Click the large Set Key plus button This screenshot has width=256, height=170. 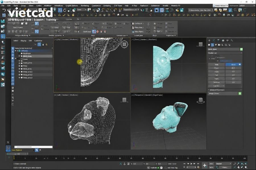point(205,165)
